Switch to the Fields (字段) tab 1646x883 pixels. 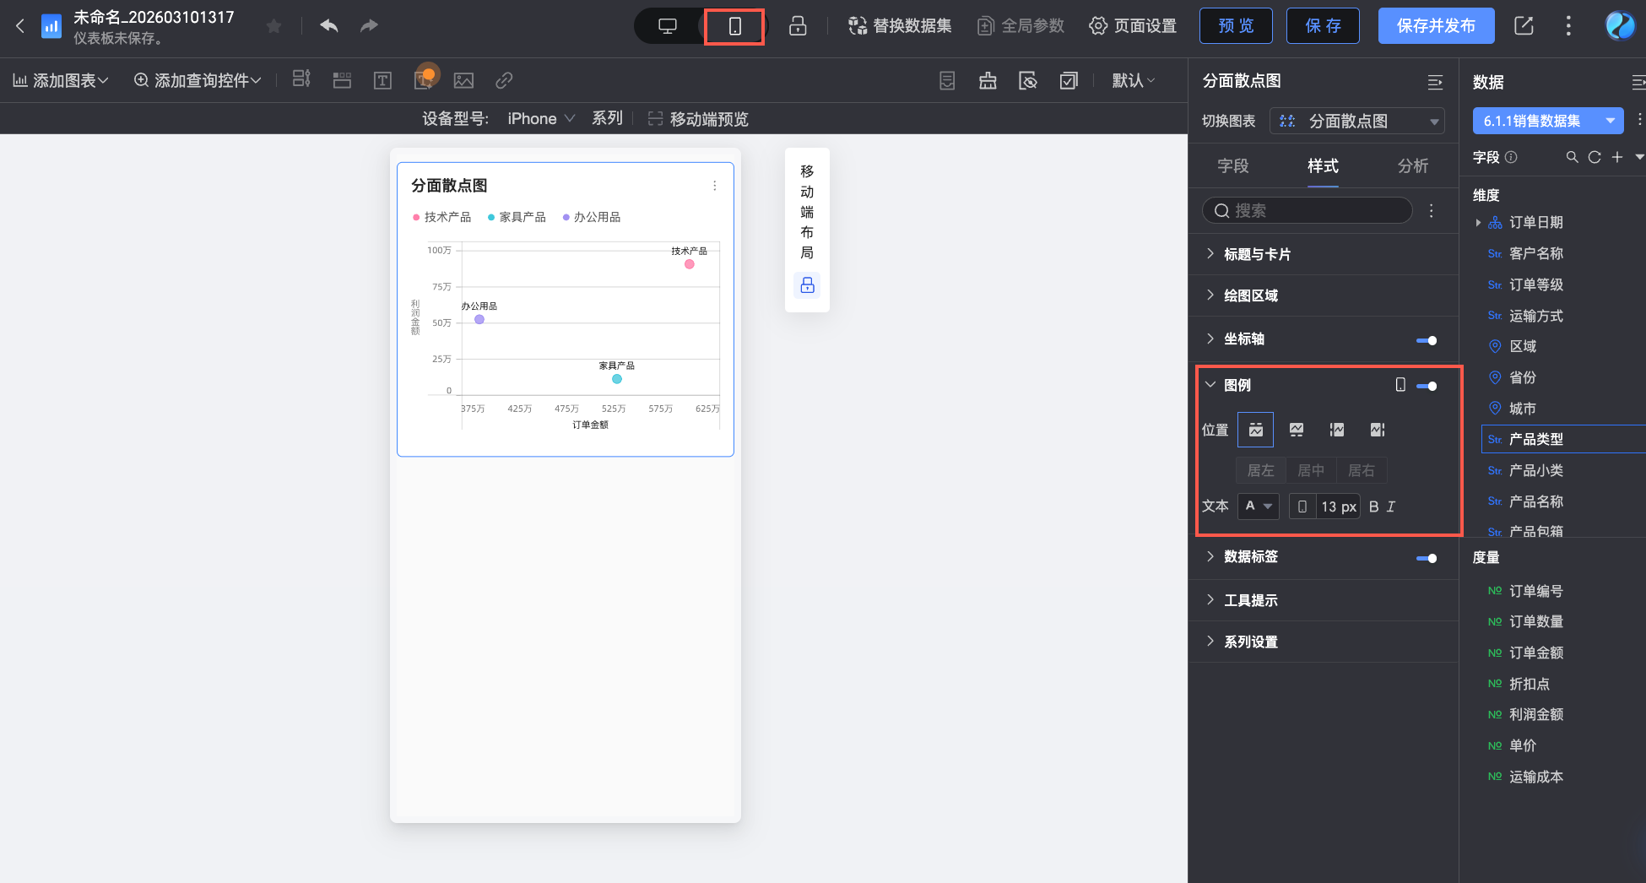(1233, 165)
